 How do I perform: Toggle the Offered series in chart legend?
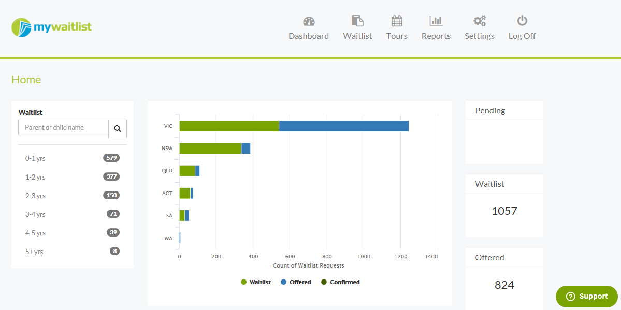tap(296, 282)
